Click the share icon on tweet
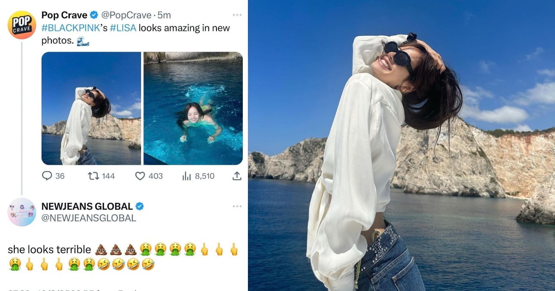This screenshot has width=555, height=291. click(237, 176)
